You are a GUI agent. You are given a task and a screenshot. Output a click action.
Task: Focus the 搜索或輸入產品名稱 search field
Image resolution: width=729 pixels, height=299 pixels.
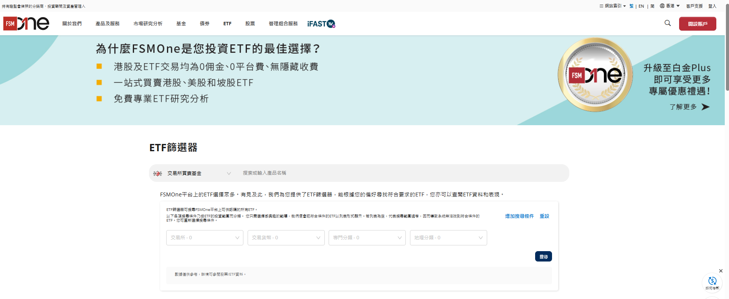[x=403, y=173]
